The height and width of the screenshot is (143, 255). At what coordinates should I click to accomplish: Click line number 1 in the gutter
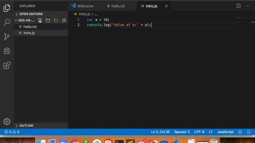[78, 19]
